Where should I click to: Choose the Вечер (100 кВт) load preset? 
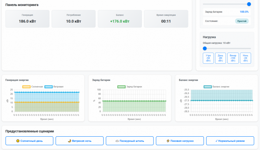[x=233, y=58]
